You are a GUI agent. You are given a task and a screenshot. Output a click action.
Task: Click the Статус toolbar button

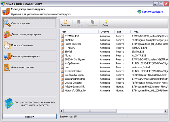[79, 23]
